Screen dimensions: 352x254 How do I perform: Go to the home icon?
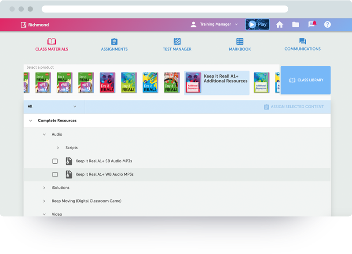coord(279,25)
